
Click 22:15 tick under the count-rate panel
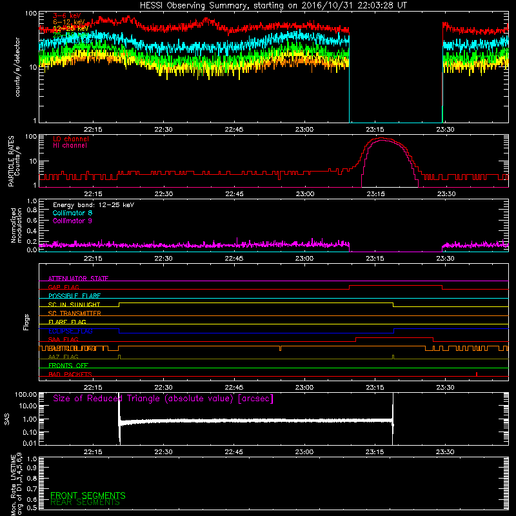click(93, 130)
